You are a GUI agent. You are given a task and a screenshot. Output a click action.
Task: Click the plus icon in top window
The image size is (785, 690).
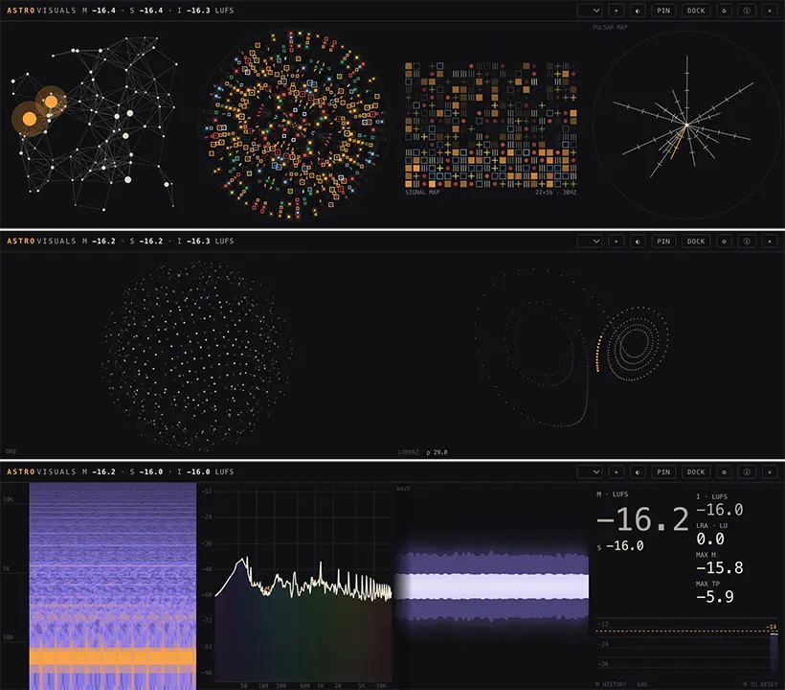click(616, 11)
